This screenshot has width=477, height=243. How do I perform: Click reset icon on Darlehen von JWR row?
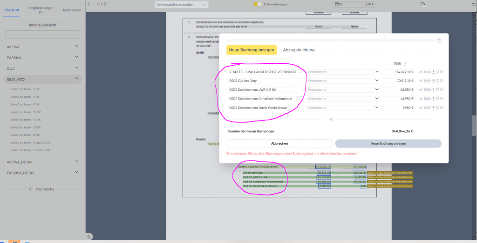pos(420,90)
